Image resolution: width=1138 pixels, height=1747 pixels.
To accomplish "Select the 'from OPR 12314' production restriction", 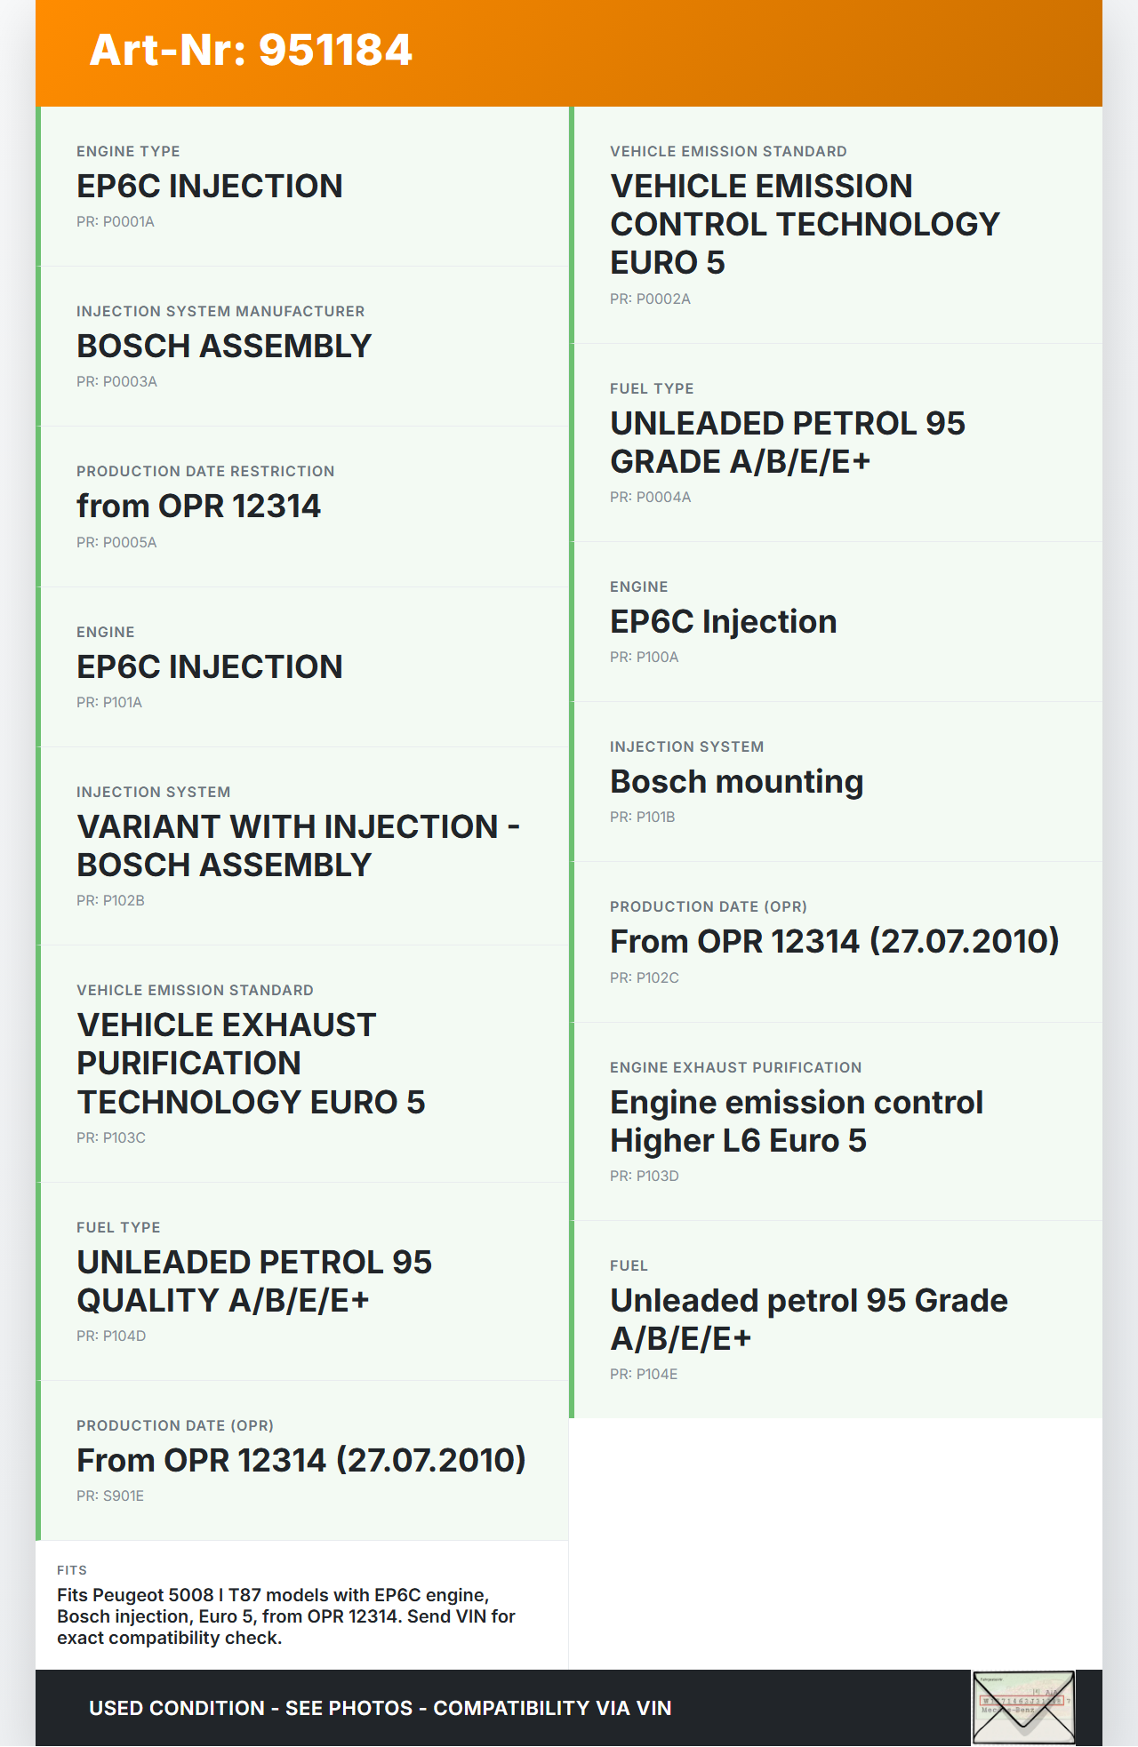I will point(198,507).
